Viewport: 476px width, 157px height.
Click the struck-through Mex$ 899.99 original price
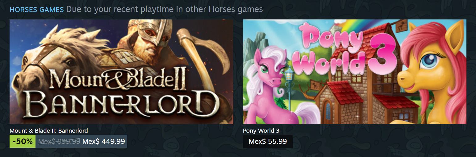[x=59, y=141]
